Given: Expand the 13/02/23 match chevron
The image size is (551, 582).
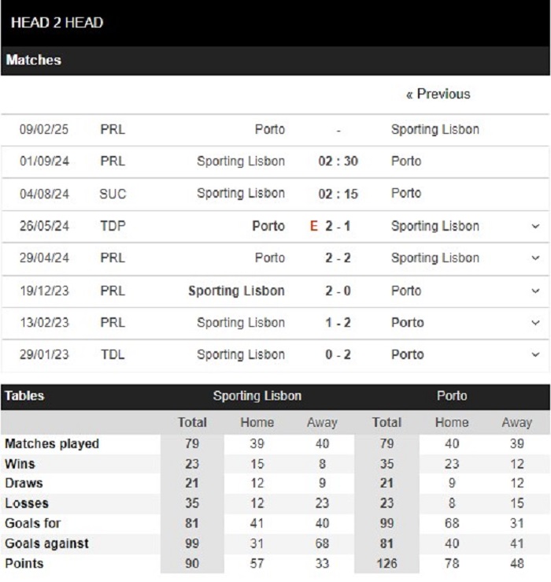Looking at the screenshot, I should point(535,323).
